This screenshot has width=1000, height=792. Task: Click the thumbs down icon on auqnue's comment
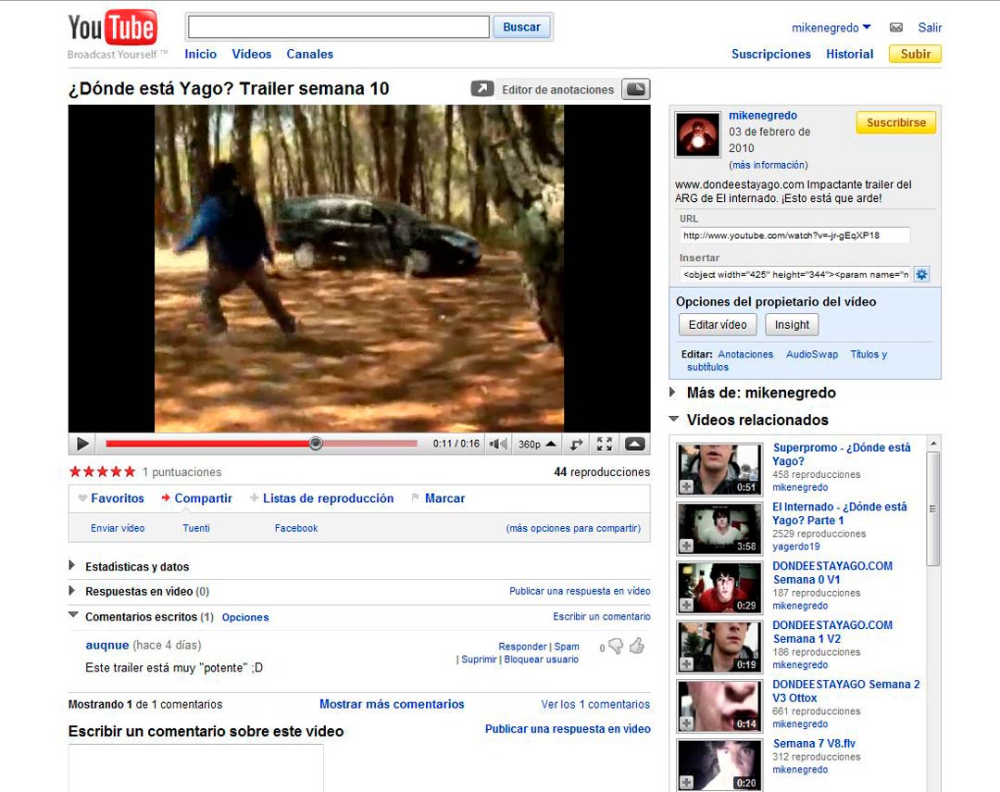coord(616,647)
